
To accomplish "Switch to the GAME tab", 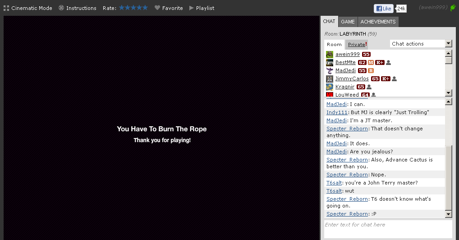I will pyautogui.click(x=348, y=22).
